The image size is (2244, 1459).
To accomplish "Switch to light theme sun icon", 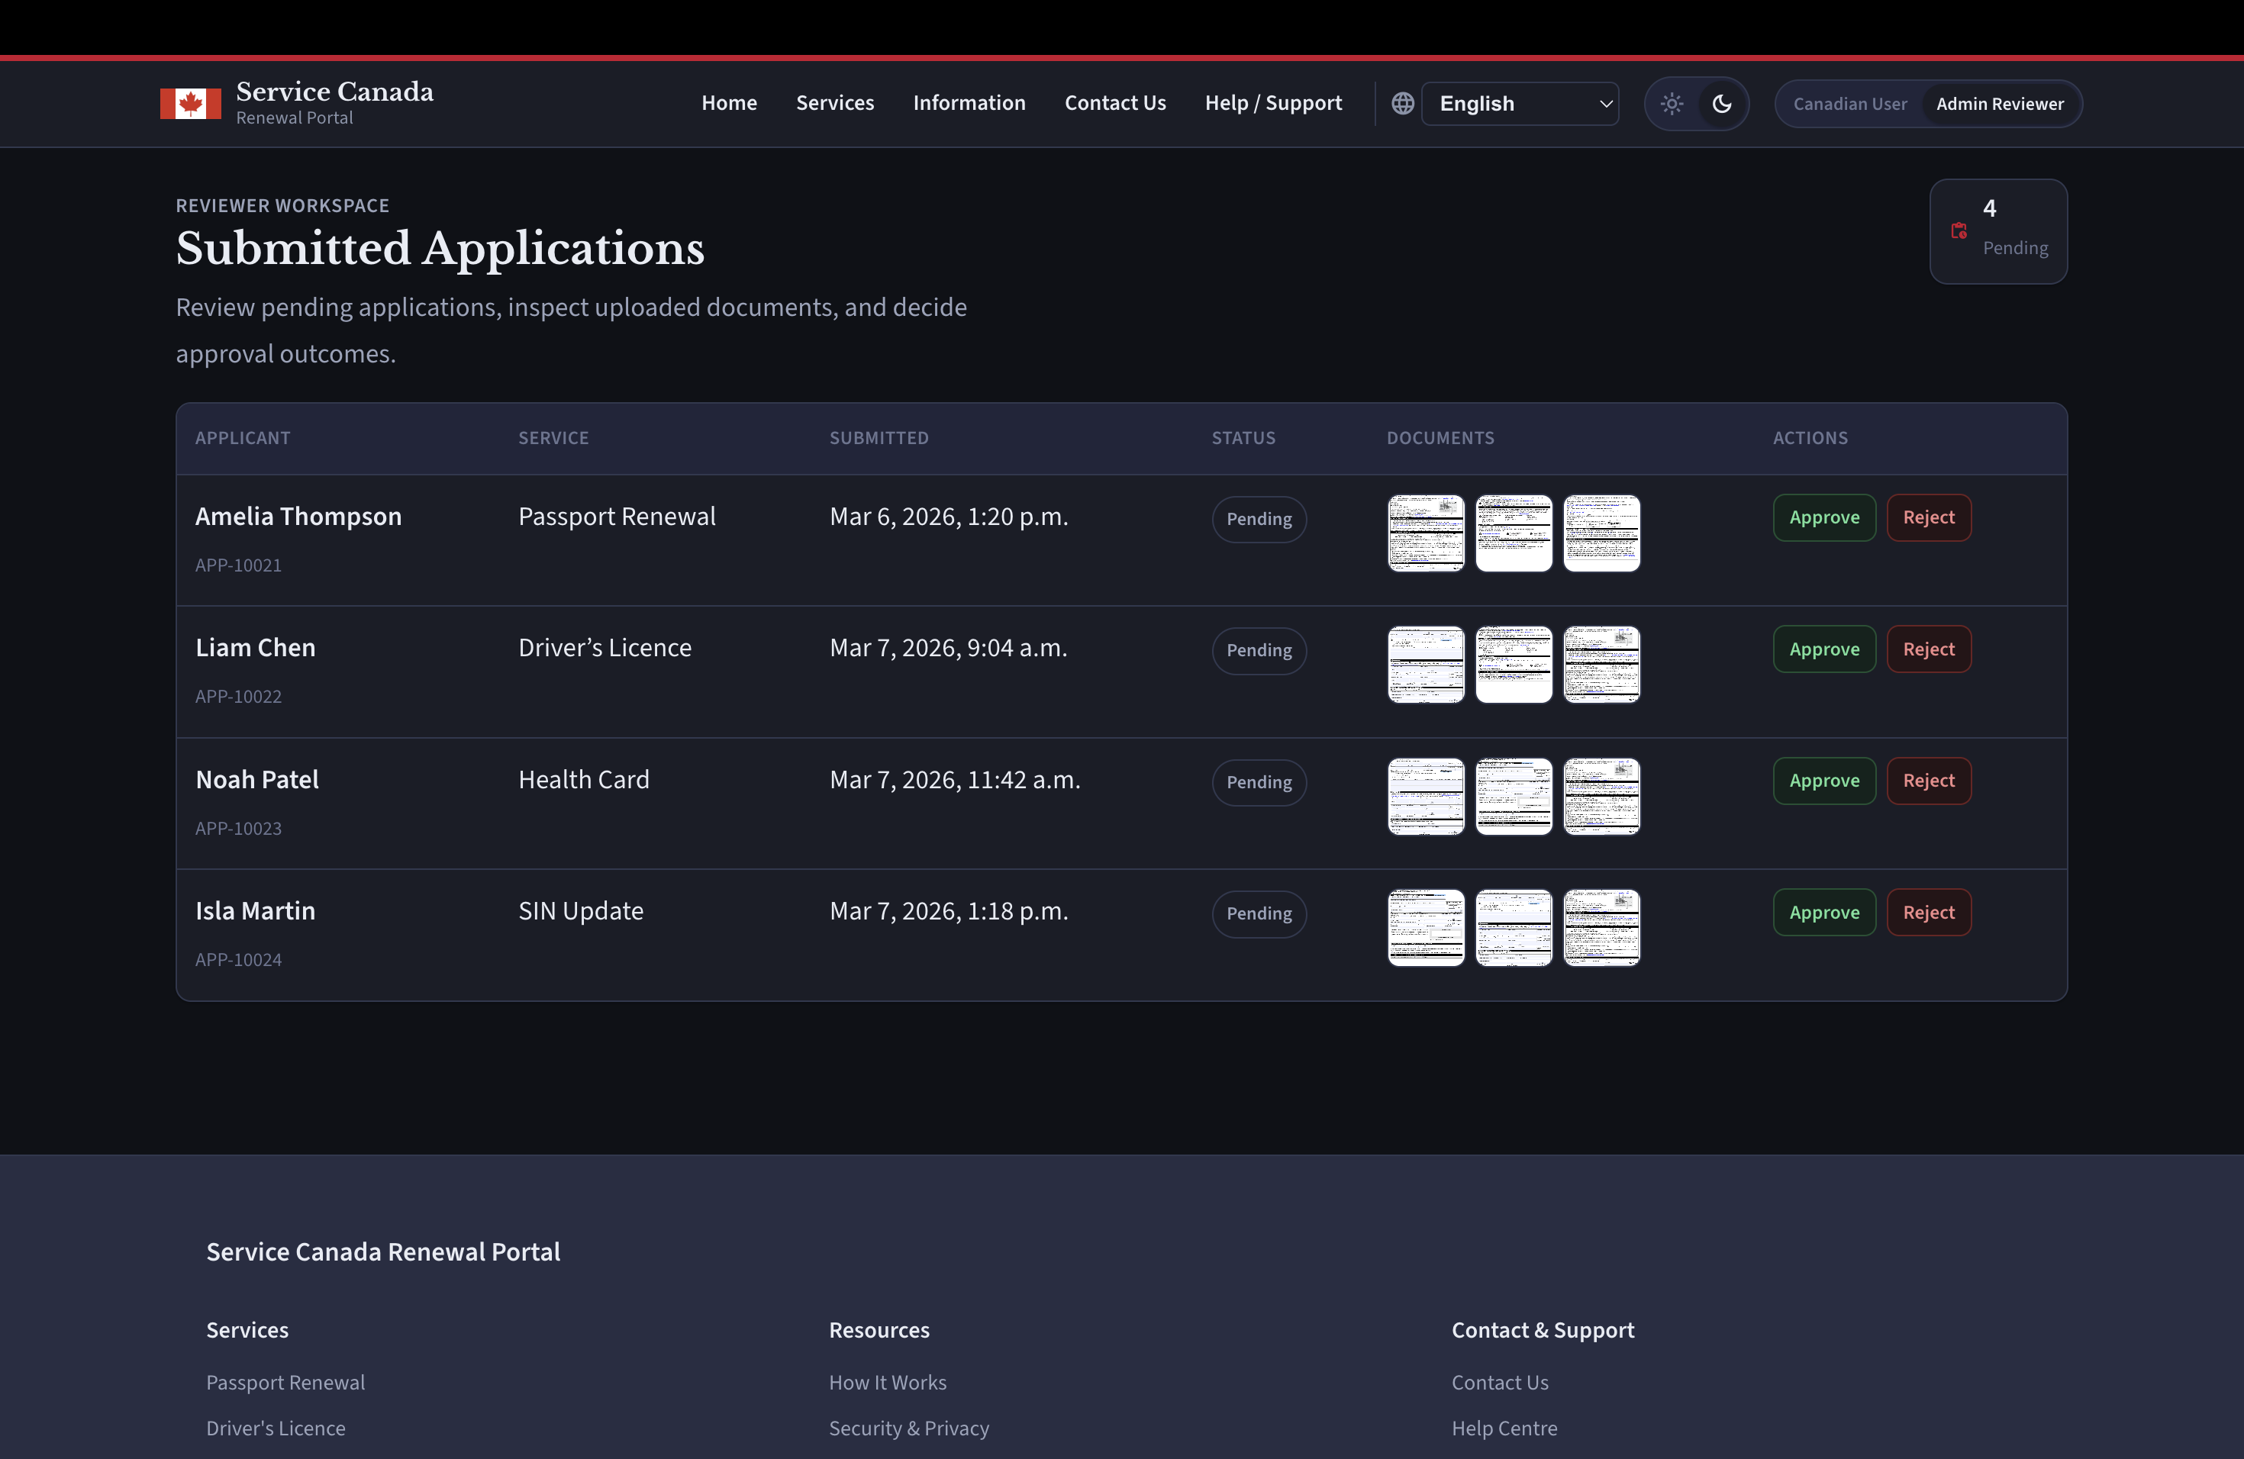I will point(1672,104).
